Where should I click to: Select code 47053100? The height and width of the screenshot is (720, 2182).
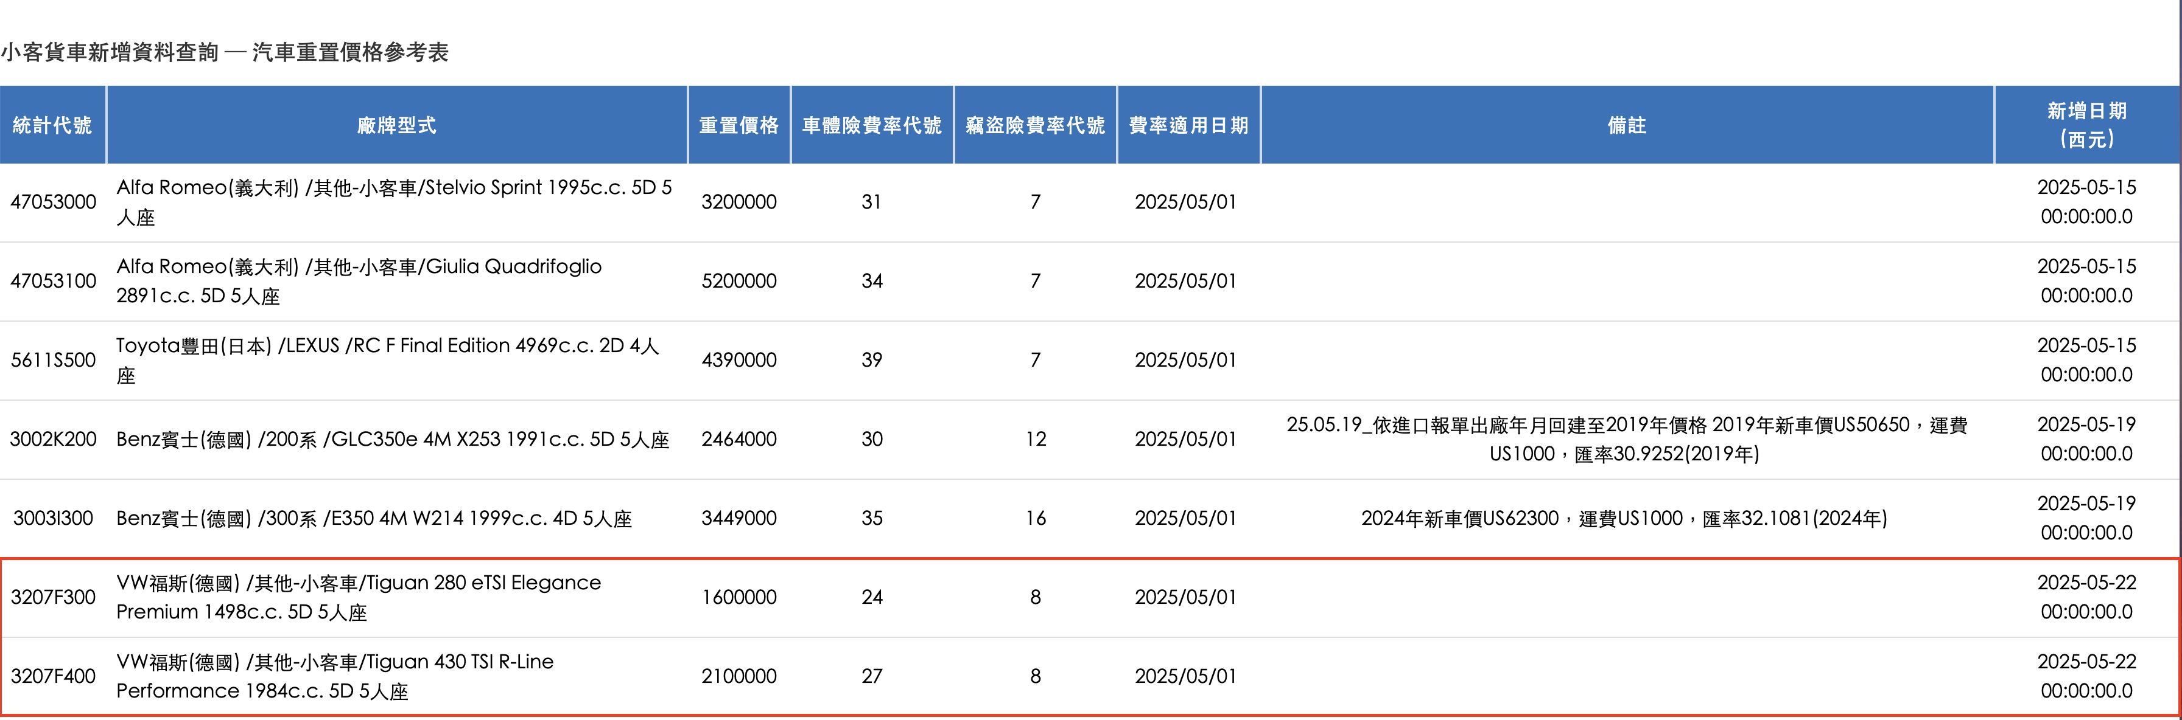pyautogui.click(x=54, y=281)
